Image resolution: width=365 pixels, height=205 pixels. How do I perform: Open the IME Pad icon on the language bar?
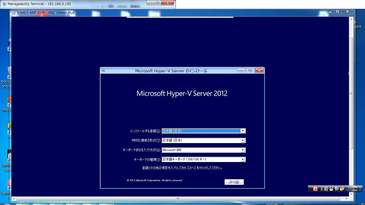click(x=331, y=189)
